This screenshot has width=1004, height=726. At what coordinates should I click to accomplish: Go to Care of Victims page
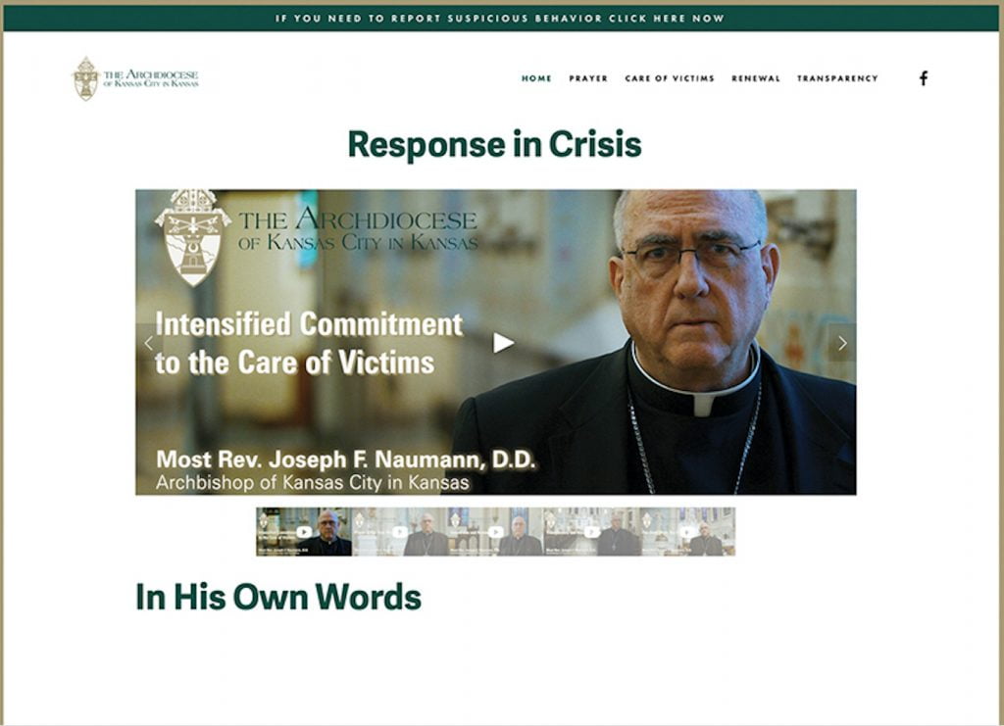670,78
